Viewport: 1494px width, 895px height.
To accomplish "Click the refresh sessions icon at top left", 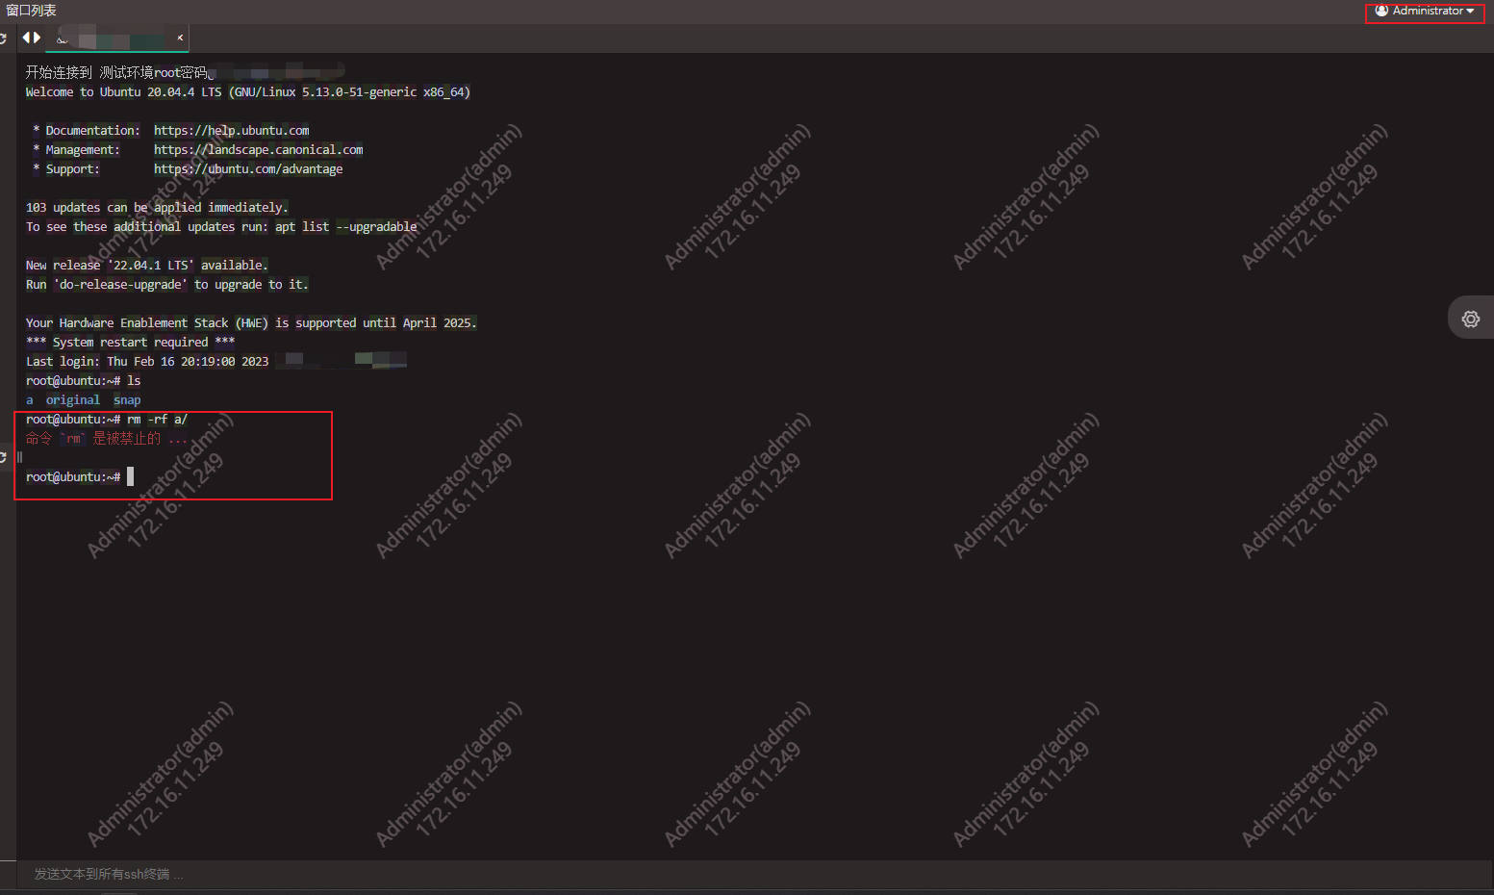I will pos(3,38).
